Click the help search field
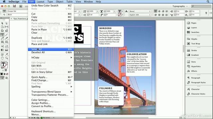This screenshot has width=213, height=119. click(x=201, y=6)
